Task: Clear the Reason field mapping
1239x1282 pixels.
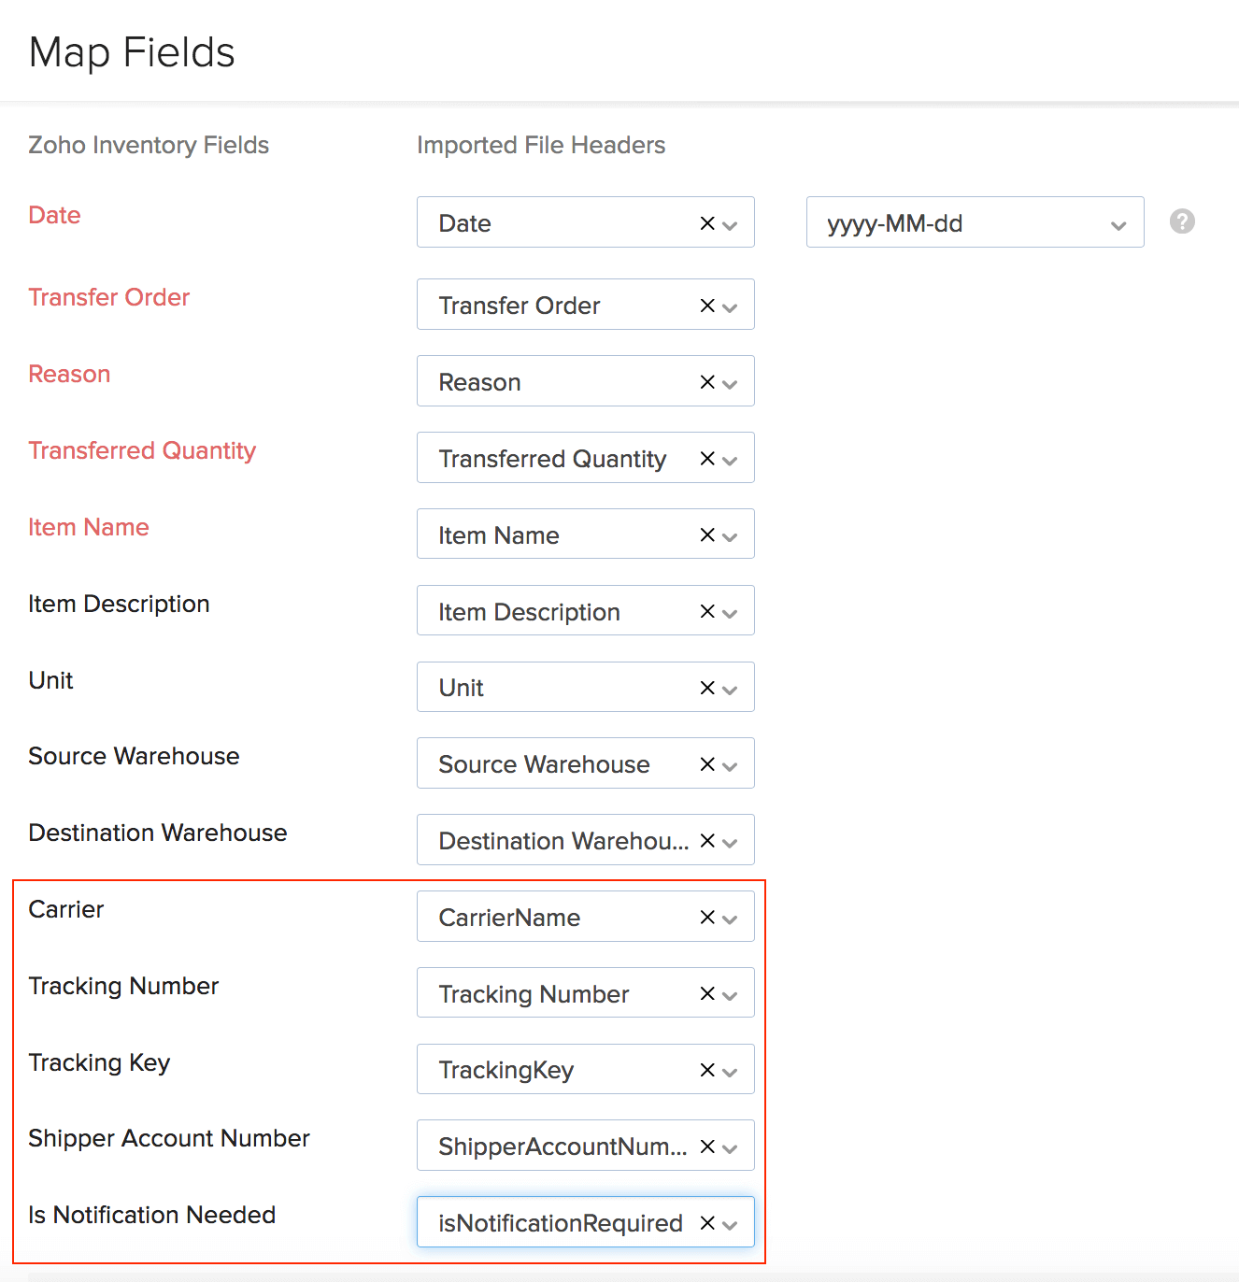Action: [705, 381]
